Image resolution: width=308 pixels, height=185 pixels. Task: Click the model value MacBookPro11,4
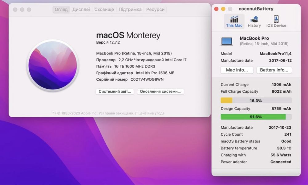point(276,54)
